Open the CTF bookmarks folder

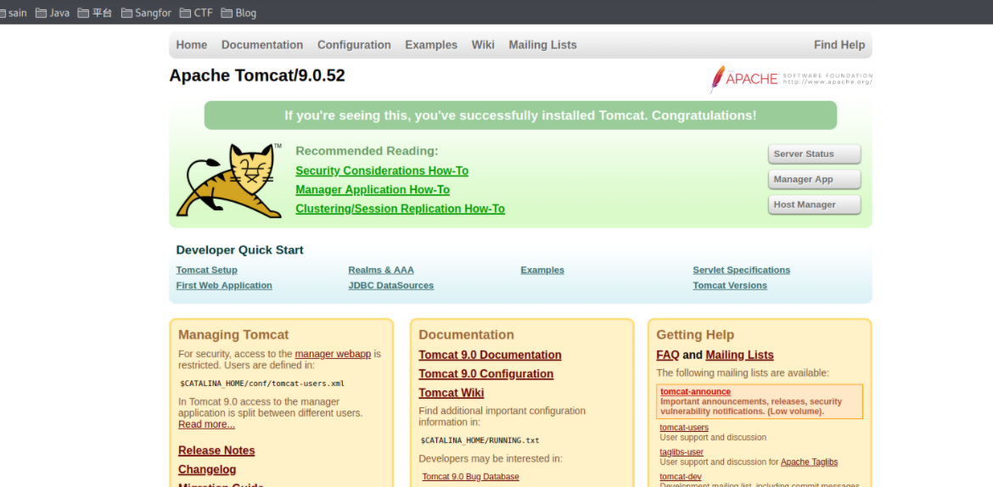click(196, 13)
